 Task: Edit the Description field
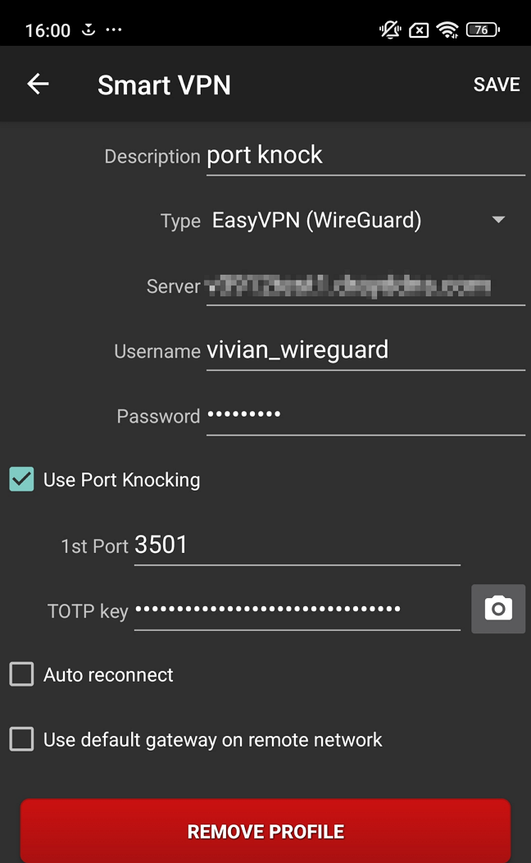pyautogui.click(x=365, y=156)
